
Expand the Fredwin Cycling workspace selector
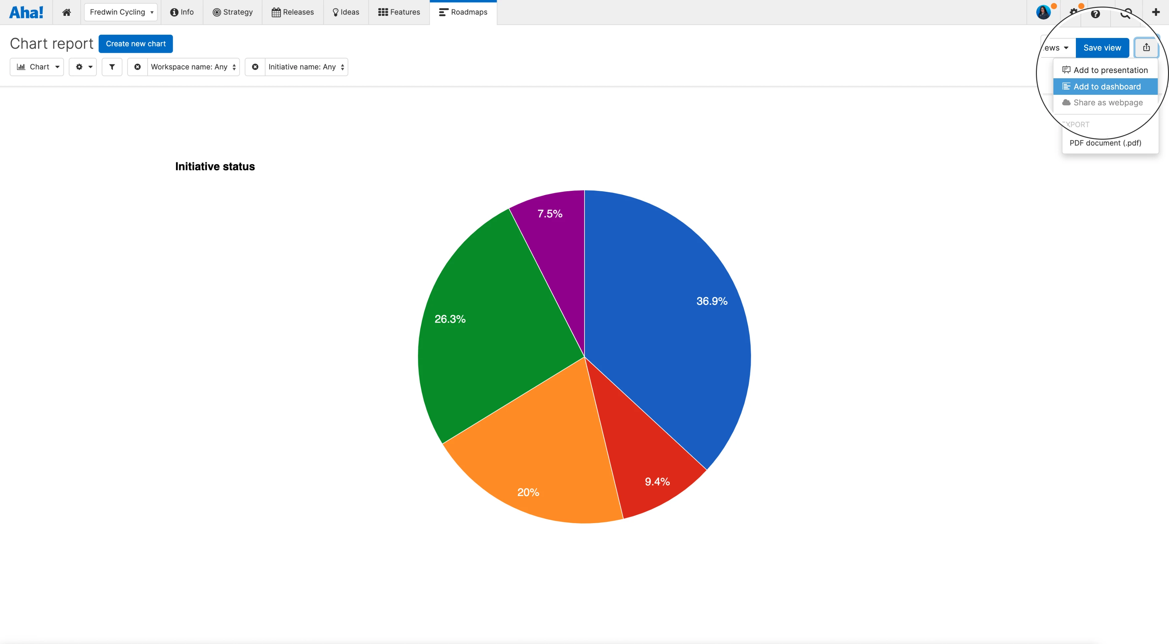pos(121,12)
